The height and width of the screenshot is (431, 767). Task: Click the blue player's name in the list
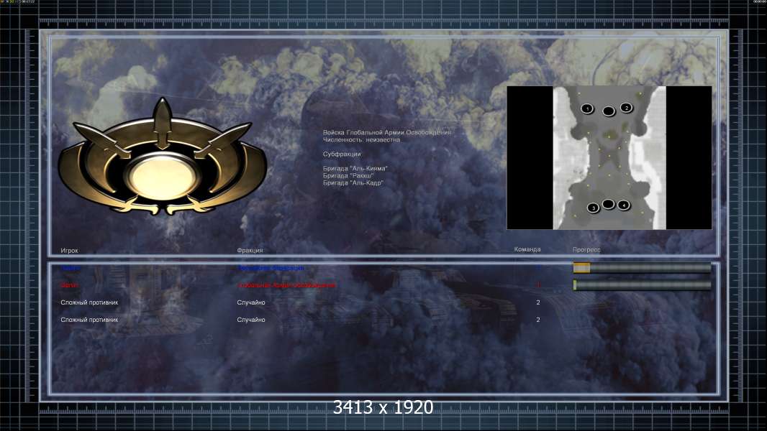pos(71,268)
